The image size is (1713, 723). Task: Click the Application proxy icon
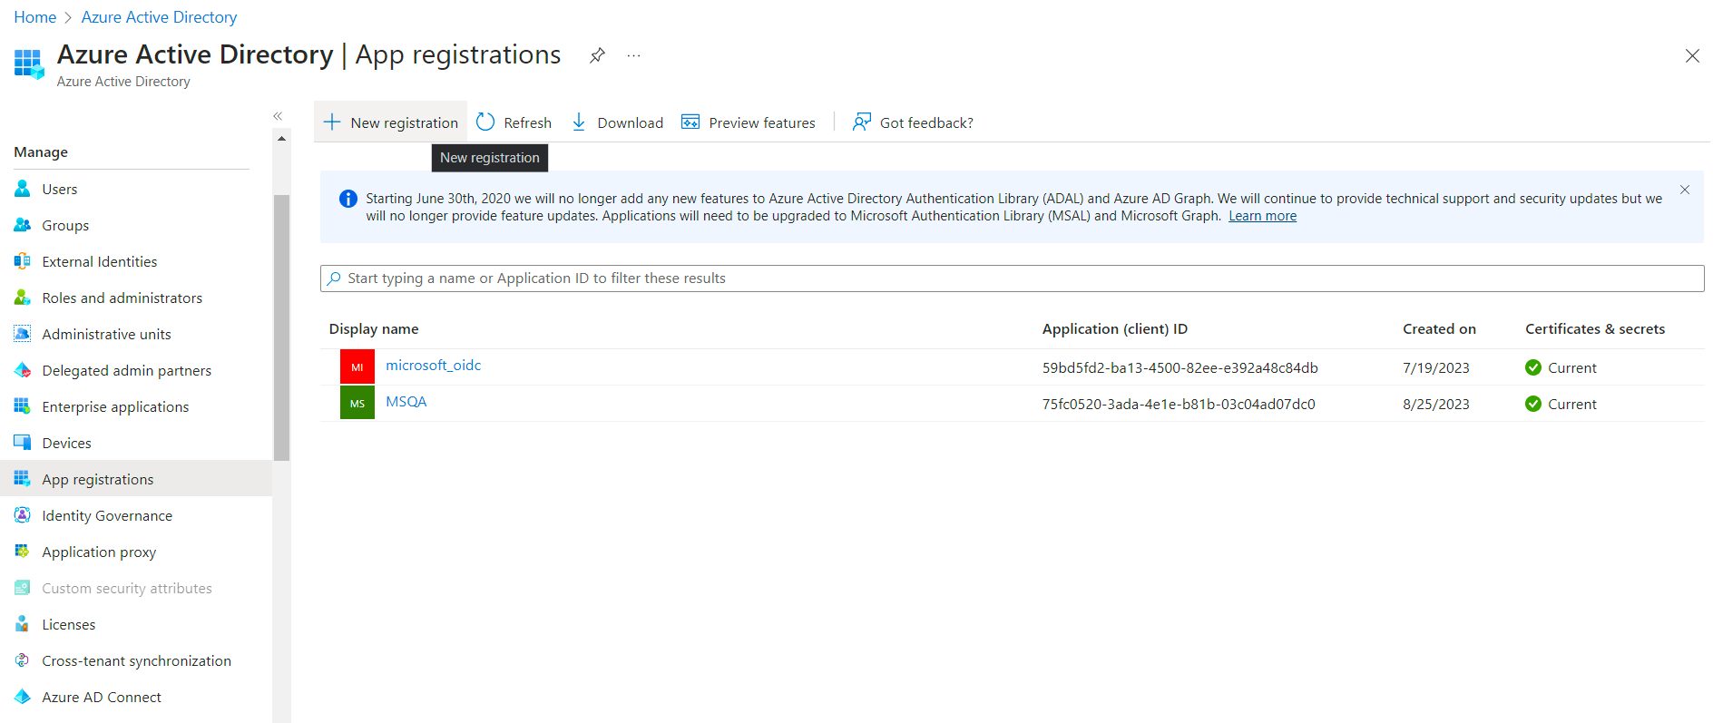click(23, 552)
